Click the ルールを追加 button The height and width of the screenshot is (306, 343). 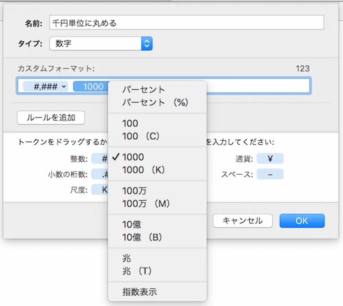coord(51,118)
